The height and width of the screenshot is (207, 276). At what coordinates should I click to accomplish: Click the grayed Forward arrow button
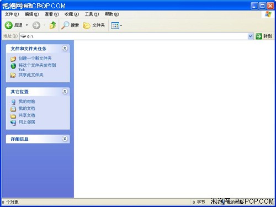[x=36, y=25]
